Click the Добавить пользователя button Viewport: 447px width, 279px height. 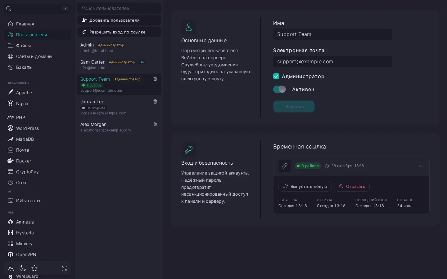coord(119,20)
